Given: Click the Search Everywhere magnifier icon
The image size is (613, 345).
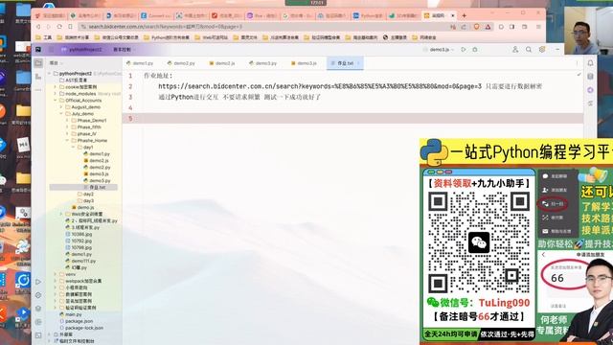Looking at the screenshot, I should (529, 50).
